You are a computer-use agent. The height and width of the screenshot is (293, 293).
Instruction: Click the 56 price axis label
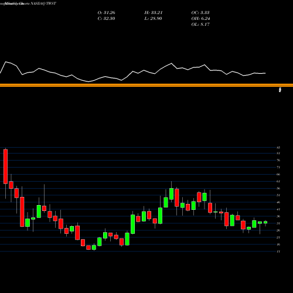[278, 189]
